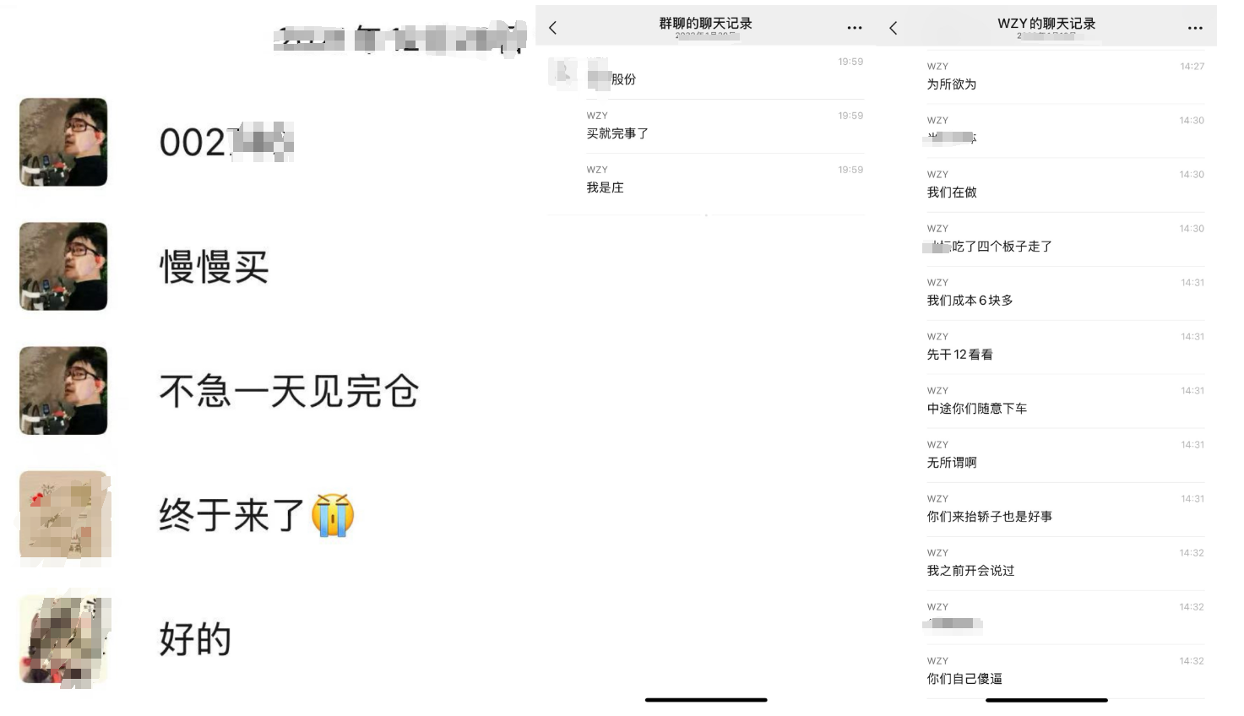Select the 你们来抬轿子也是好事 message
The height and width of the screenshot is (716, 1244).
point(1066,509)
